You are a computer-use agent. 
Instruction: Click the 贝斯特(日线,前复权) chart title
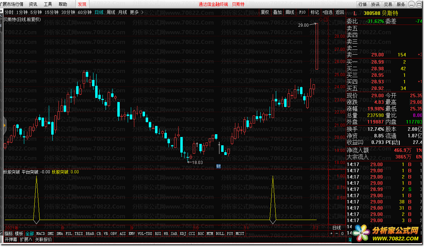tap(22, 20)
